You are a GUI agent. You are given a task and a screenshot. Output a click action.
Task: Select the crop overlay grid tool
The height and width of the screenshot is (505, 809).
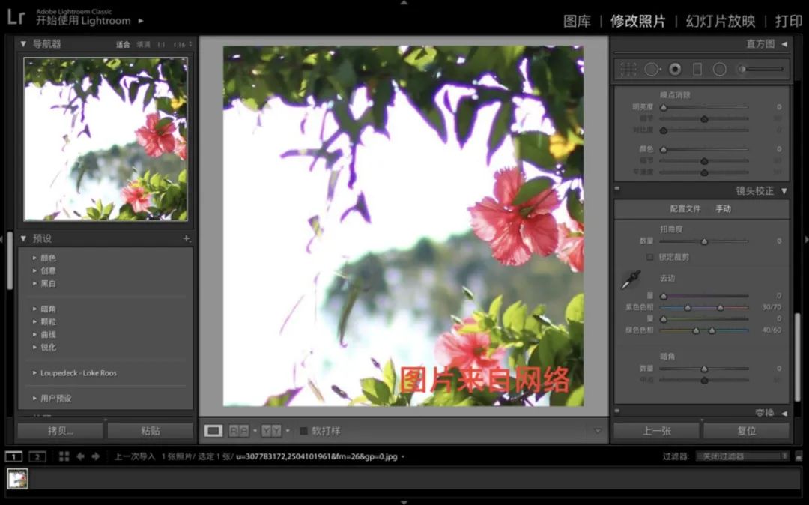tap(628, 69)
